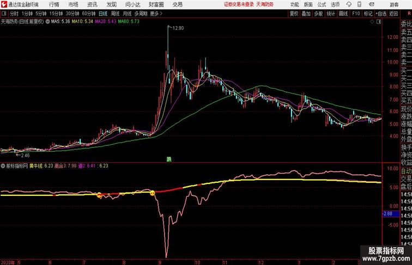Viewport: 412px width, 265px height.
Task: Switch to 5分钟 period
Action: tap(41, 14)
